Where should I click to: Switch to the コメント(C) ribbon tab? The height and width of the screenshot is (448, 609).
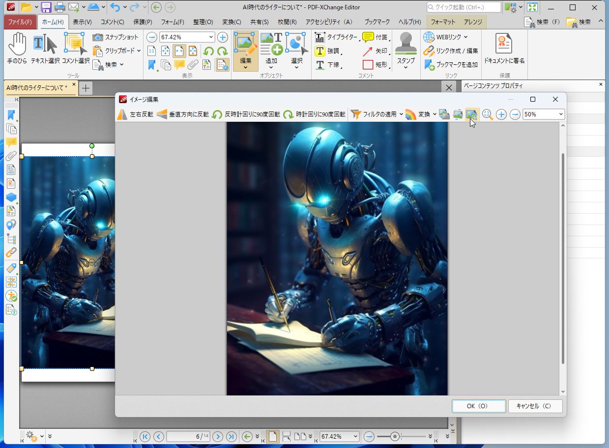pyautogui.click(x=113, y=22)
